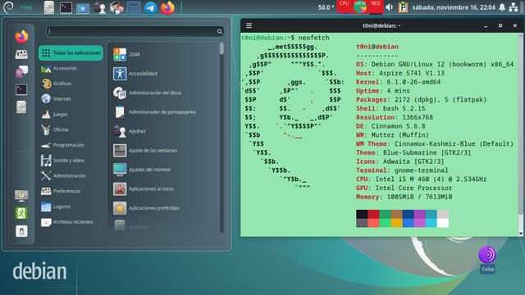Show notifications via the bell icon
The height and width of the screenshot is (295, 525).
(x=502, y=7)
